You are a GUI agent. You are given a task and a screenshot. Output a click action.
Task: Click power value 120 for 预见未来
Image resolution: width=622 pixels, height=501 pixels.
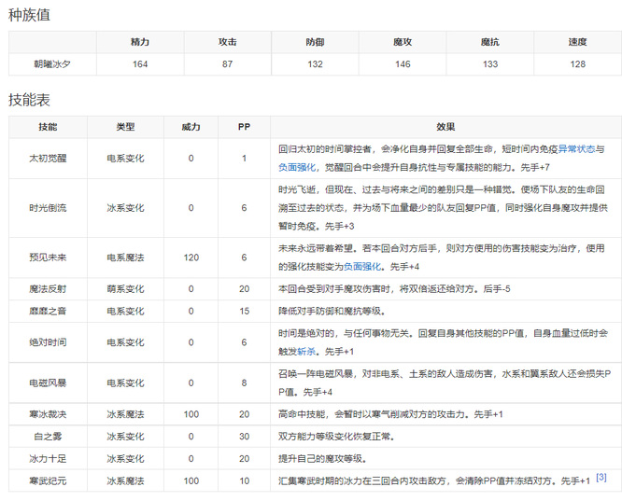click(x=191, y=257)
